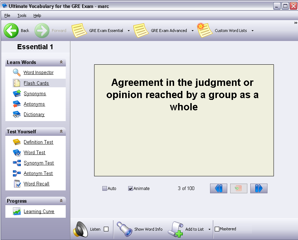298x240 pixels.
Task: Click the green Back arrow icon
Action: (x=11, y=31)
